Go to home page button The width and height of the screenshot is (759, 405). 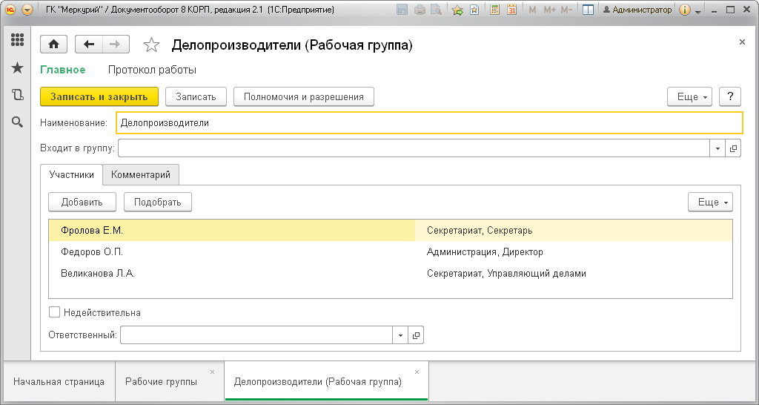53,45
